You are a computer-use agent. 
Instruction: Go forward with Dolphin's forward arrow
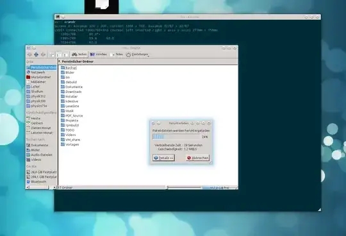tap(44, 55)
